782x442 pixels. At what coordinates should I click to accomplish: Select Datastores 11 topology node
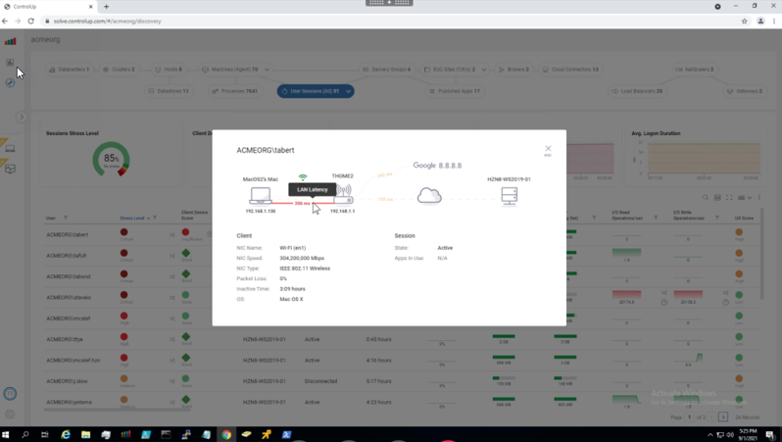coord(169,91)
